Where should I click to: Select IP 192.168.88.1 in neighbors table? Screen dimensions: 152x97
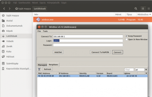[x=64, y=76]
